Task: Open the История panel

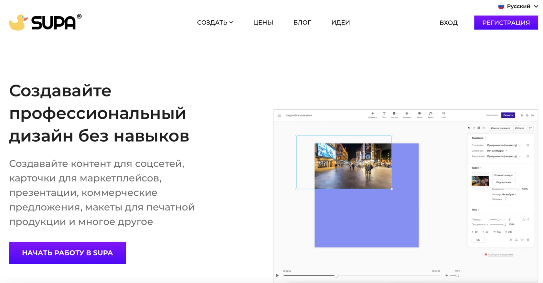Action: click(519, 128)
